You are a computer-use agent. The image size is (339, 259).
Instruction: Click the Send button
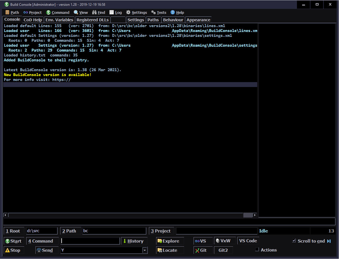[47, 250]
